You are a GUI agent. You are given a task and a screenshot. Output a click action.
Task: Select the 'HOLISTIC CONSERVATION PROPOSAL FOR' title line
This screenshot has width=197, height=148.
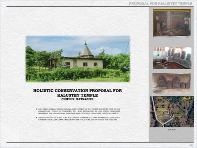pyautogui.click(x=78, y=90)
